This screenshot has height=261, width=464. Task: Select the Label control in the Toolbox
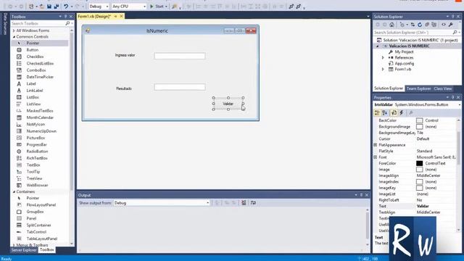click(x=31, y=84)
